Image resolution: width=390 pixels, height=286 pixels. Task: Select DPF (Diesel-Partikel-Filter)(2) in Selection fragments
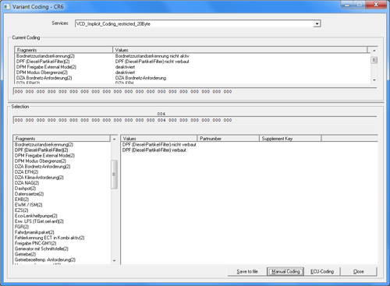pyautogui.click(x=41, y=150)
